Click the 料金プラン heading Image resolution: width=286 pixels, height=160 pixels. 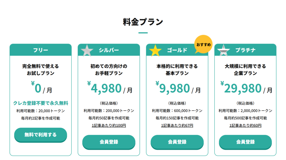143,22
